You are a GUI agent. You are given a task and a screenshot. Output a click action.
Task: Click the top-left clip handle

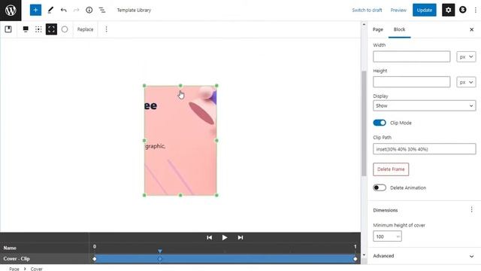click(x=144, y=86)
